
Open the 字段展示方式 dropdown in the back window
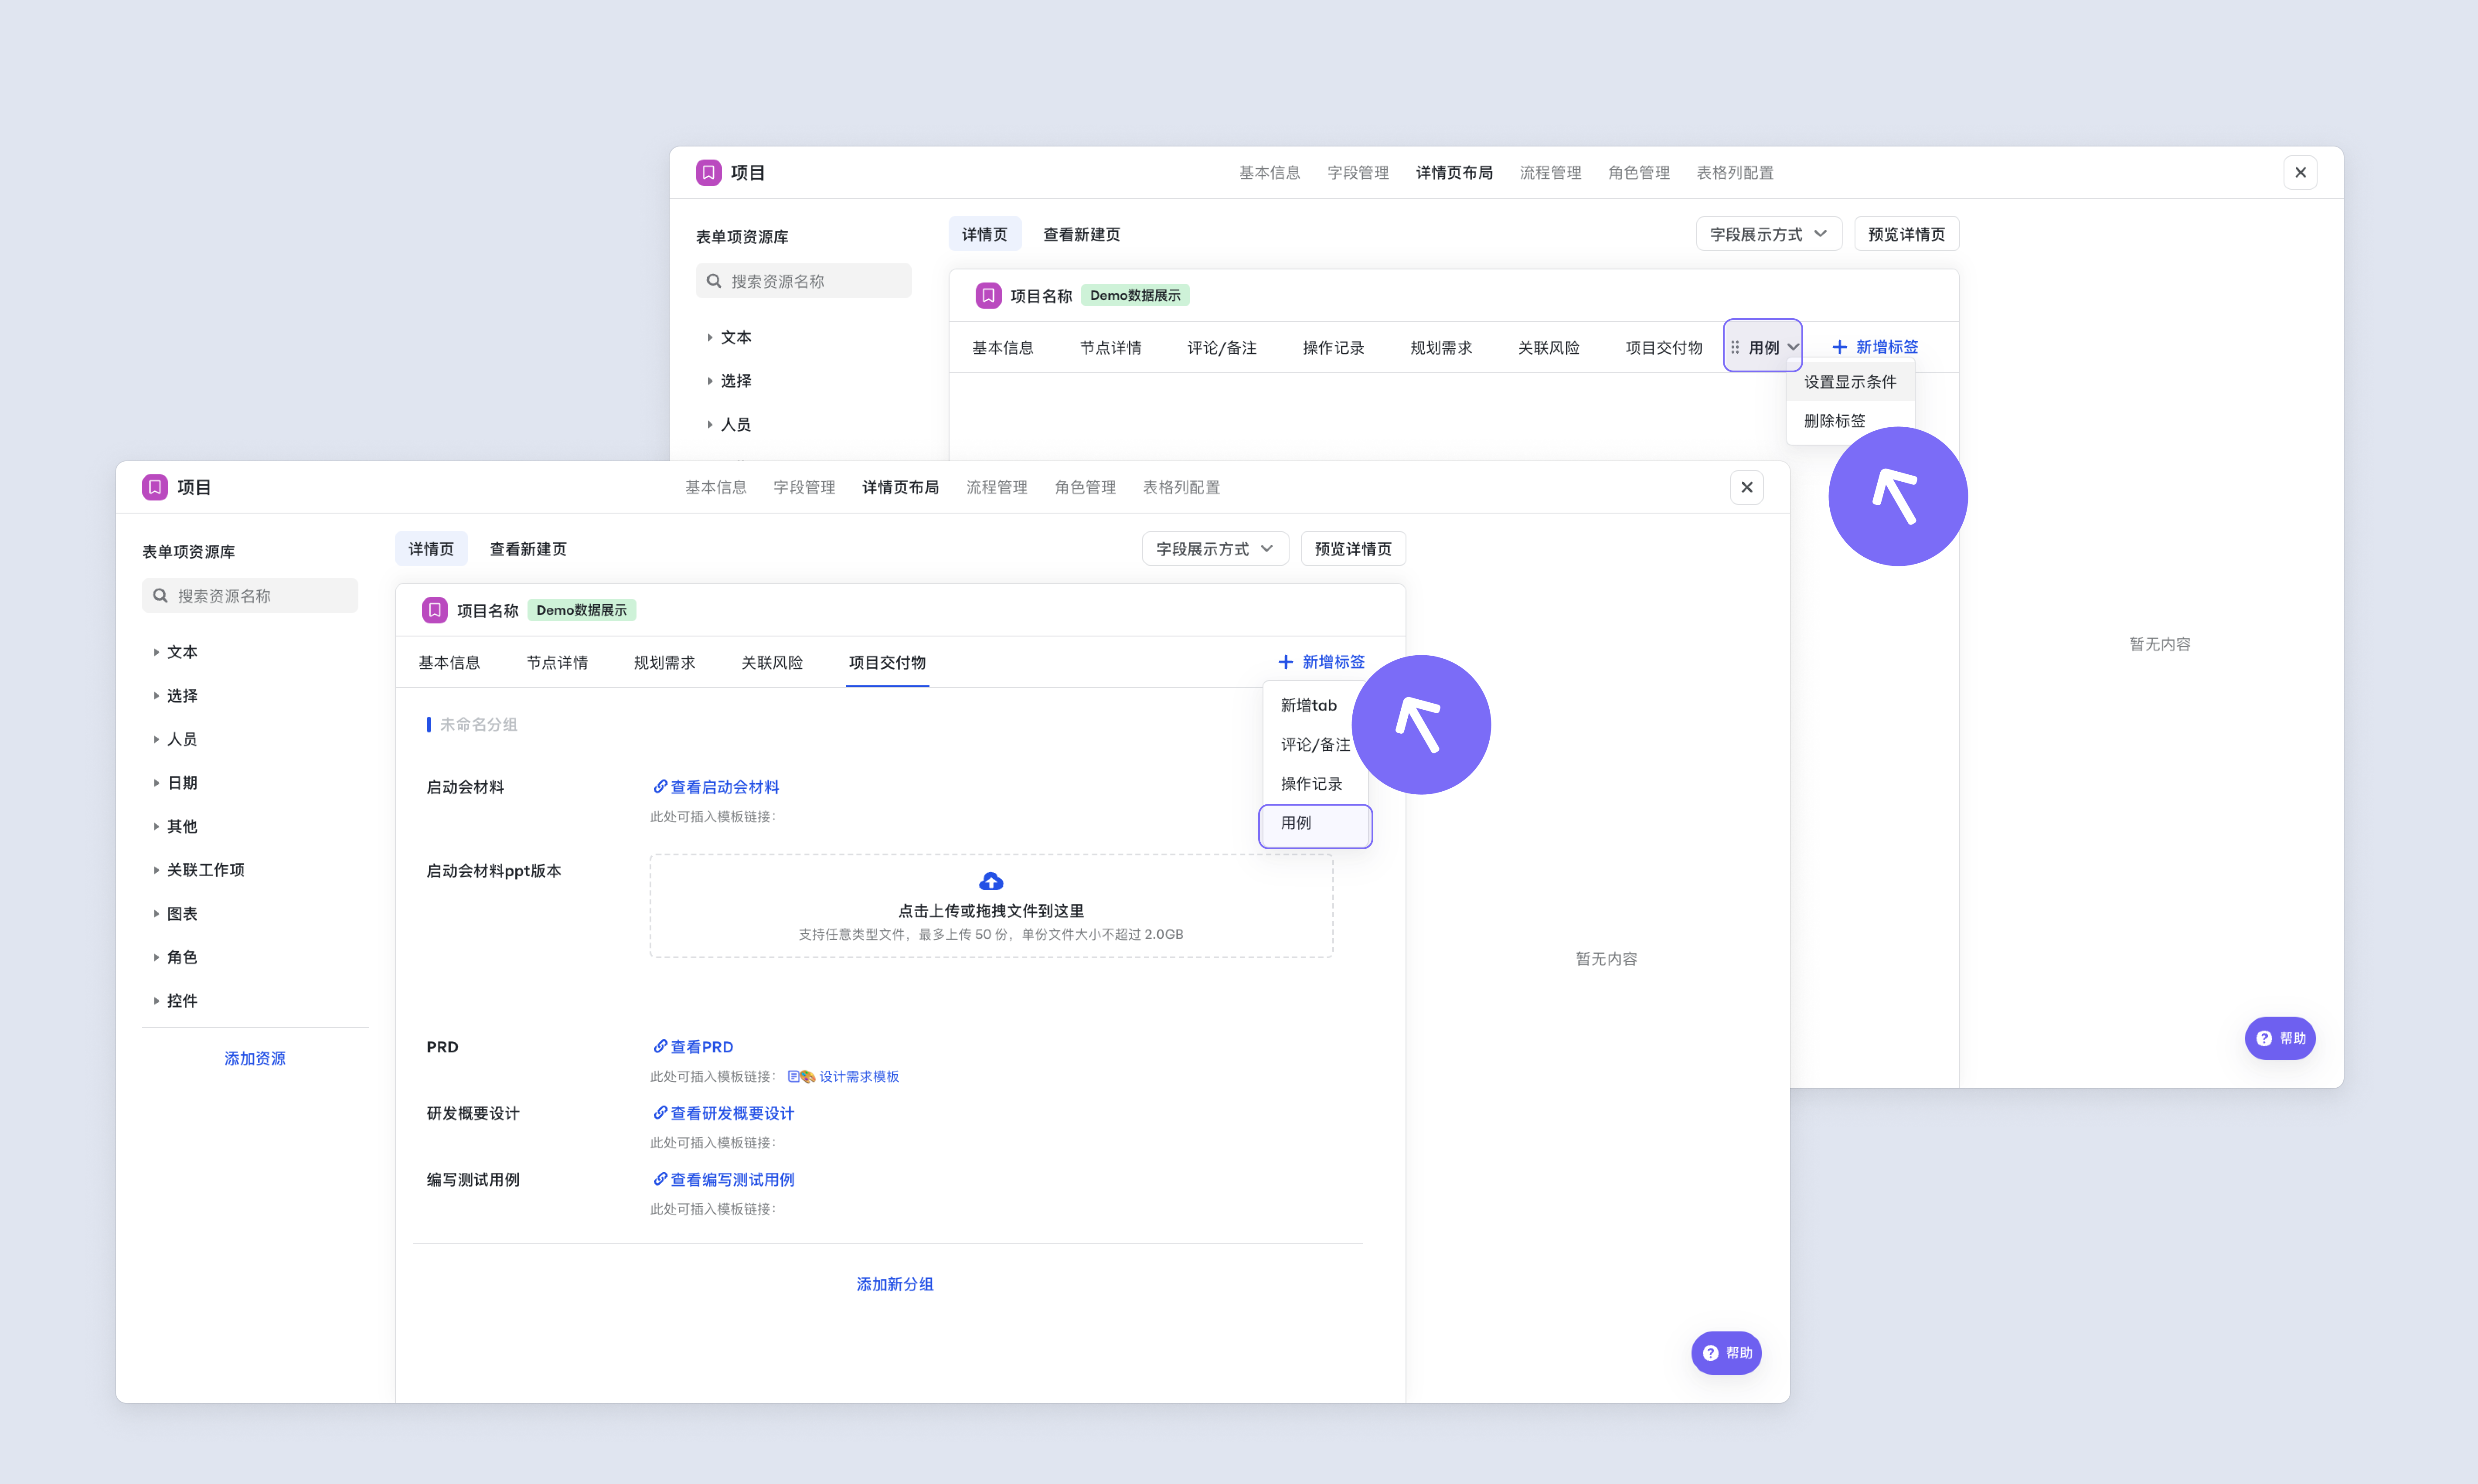1769,234
